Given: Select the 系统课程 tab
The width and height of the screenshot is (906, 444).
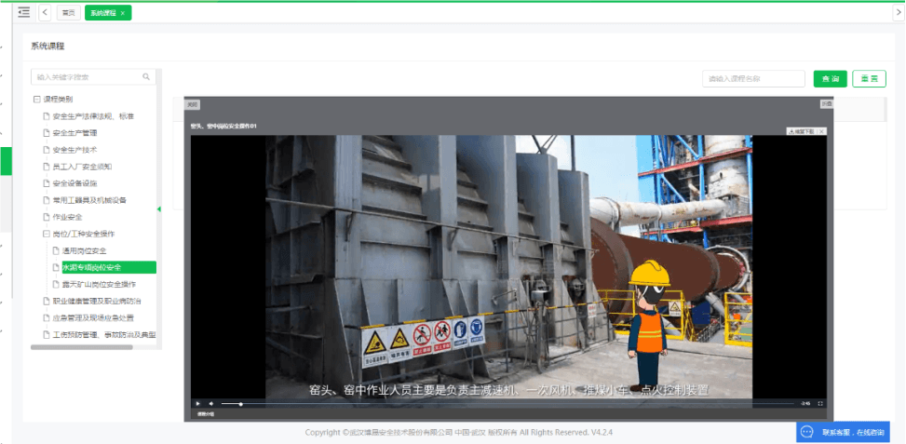Looking at the screenshot, I should 101,13.
